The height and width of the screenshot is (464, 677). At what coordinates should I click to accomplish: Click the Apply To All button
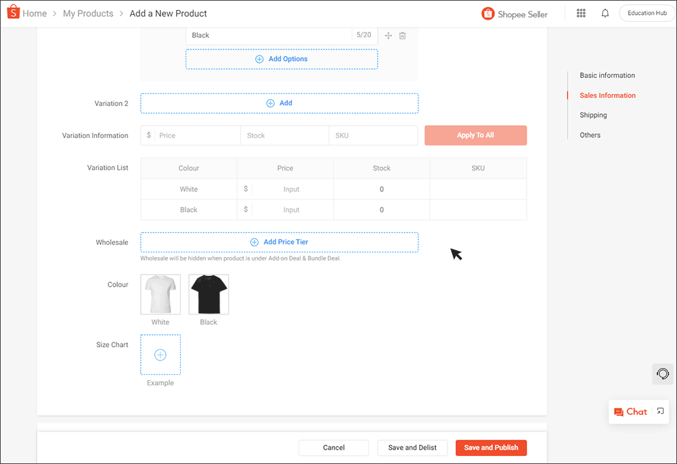tap(475, 135)
